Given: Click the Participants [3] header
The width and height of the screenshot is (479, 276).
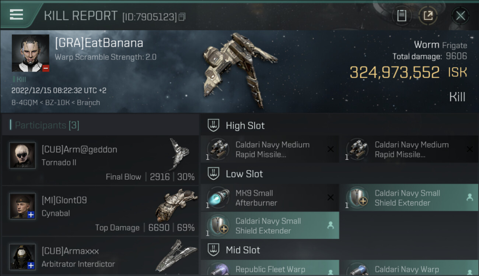Looking at the screenshot, I should point(47,125).
